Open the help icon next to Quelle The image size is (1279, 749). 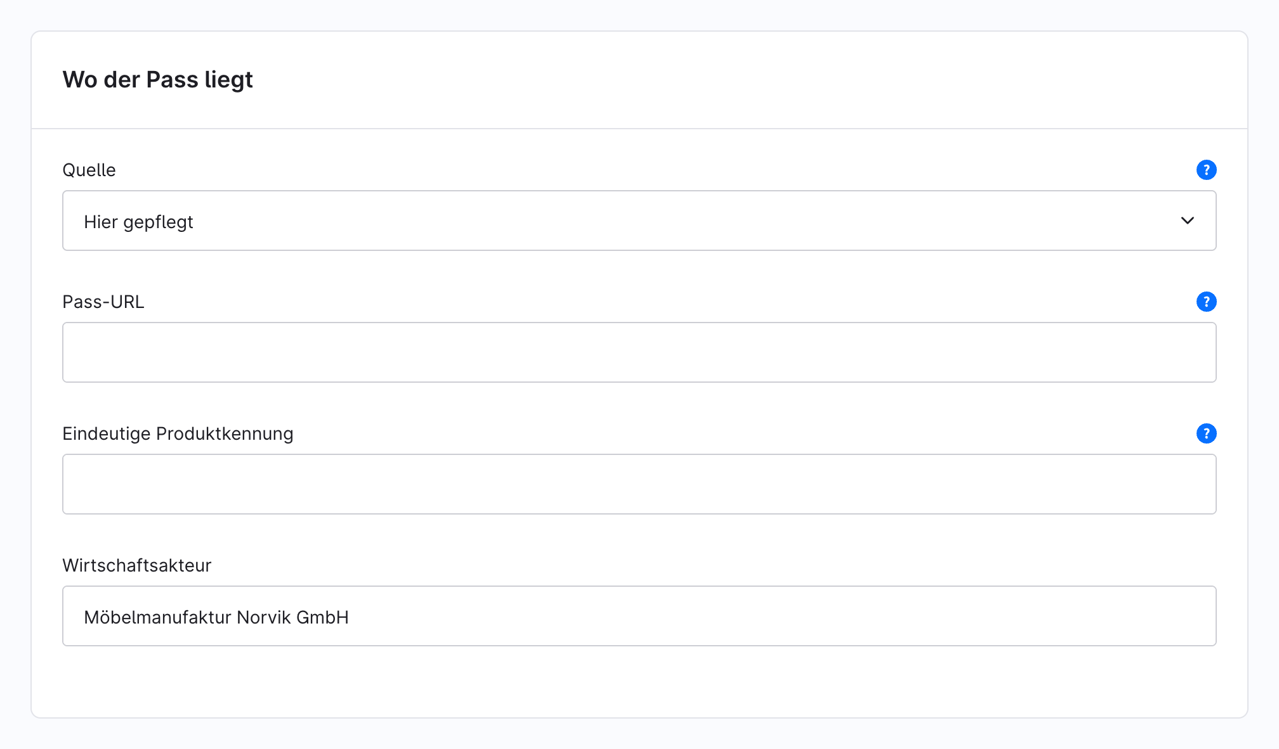tap(1206, 170)
